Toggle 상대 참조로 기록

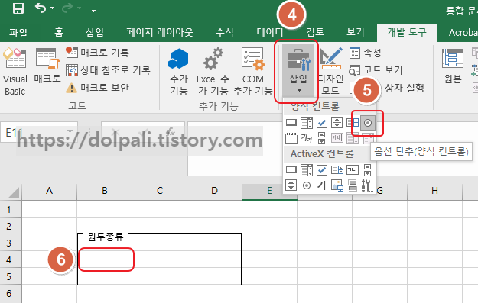(109, 70)
